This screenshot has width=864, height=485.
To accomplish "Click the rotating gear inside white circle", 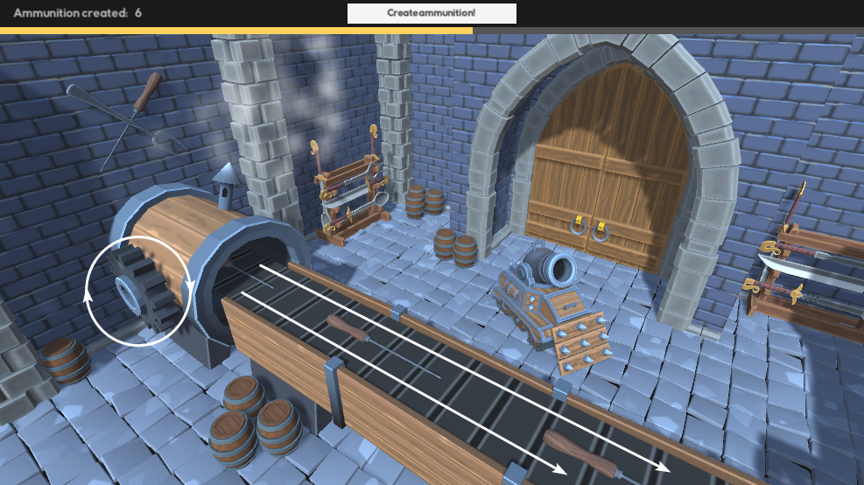I will click(140, 289).
